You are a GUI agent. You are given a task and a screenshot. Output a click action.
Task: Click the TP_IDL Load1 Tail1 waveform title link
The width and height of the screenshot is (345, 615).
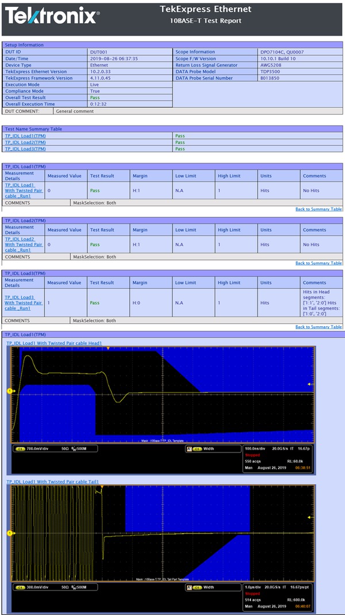[53, 481]
